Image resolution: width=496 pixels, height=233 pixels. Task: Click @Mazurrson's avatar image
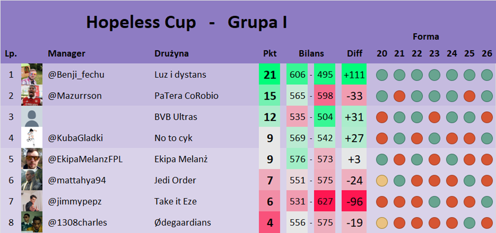pyautogui.click(x=31, y=96)
